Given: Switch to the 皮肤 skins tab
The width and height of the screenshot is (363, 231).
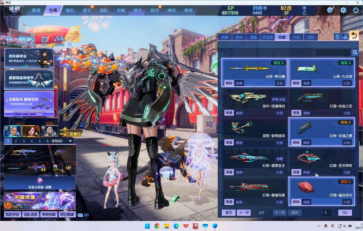Looking at the screenshot, I should (311, 37).
